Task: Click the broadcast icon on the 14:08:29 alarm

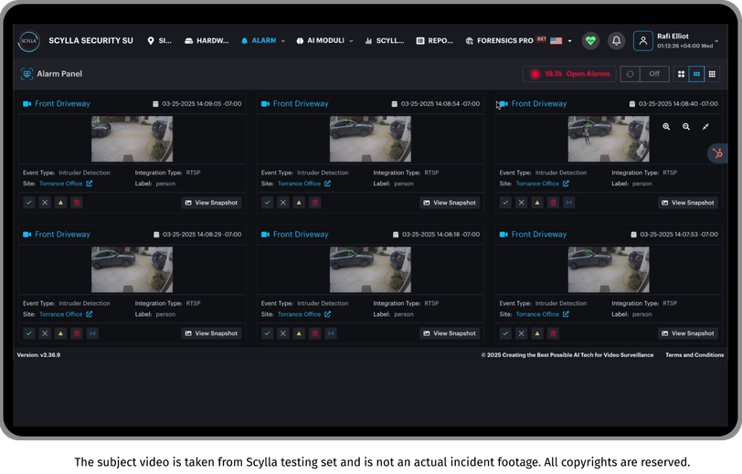Action: point(93,333)
